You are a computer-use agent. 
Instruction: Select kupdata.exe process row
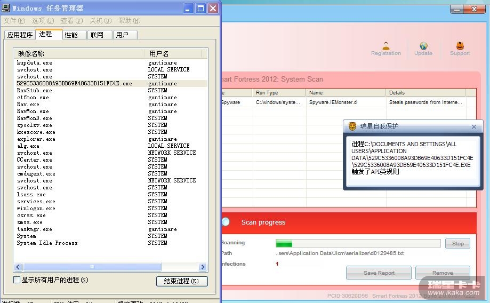111,63
